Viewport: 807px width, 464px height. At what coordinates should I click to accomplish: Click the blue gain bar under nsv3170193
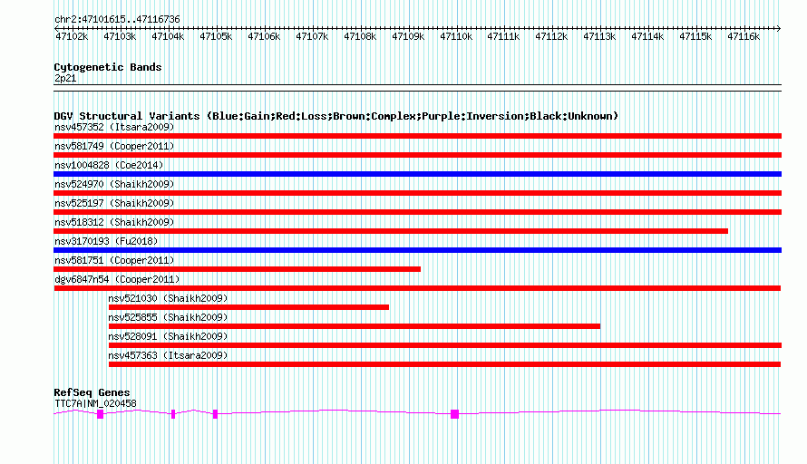(417, 250)
